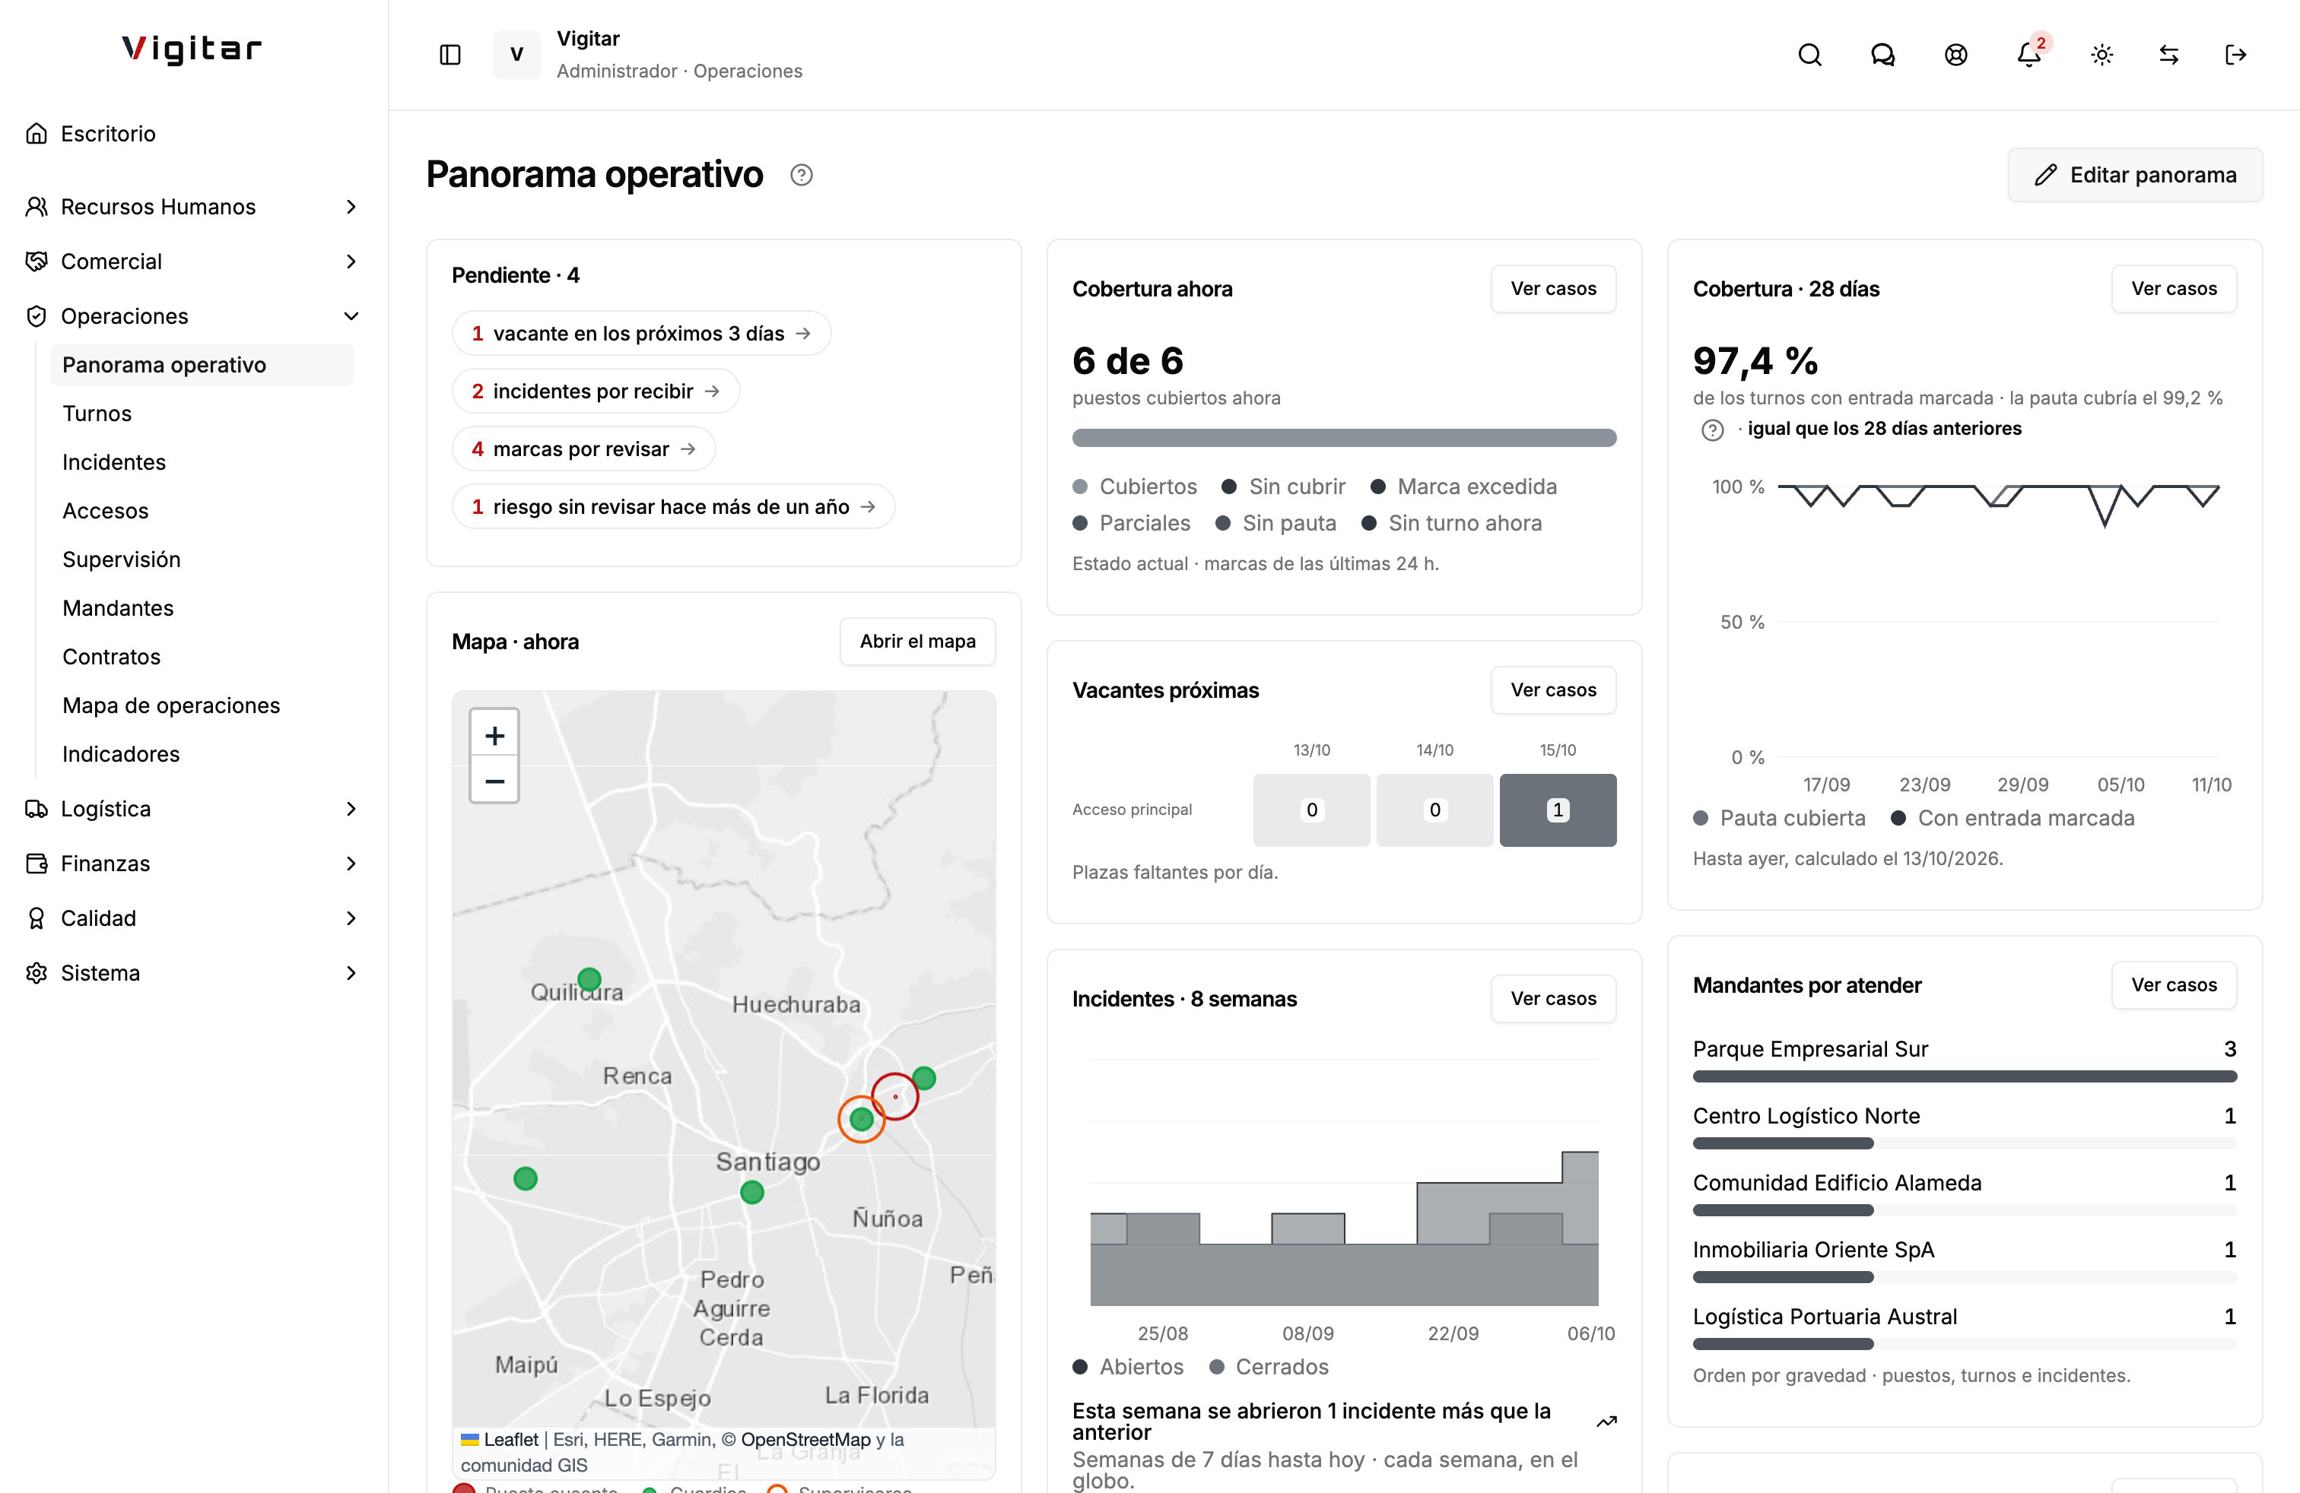Click Parque Empresarial Sur progress bar

1965,1076
